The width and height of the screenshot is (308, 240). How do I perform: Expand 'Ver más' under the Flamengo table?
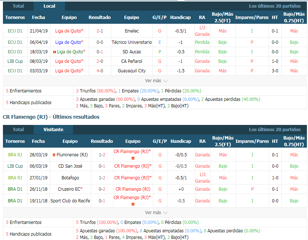[x=156, y=213]
